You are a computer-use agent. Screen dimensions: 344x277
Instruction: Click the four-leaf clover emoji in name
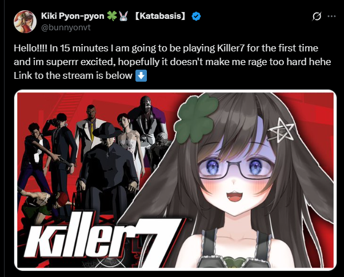112,16
